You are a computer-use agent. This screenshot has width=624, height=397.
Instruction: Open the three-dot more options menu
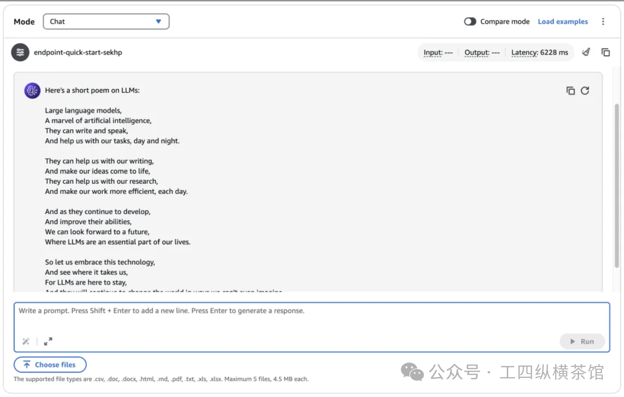(x=603, y=21)
